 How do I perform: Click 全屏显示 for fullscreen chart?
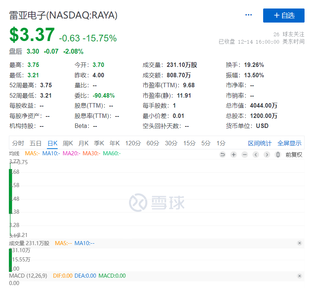(289, 143)
